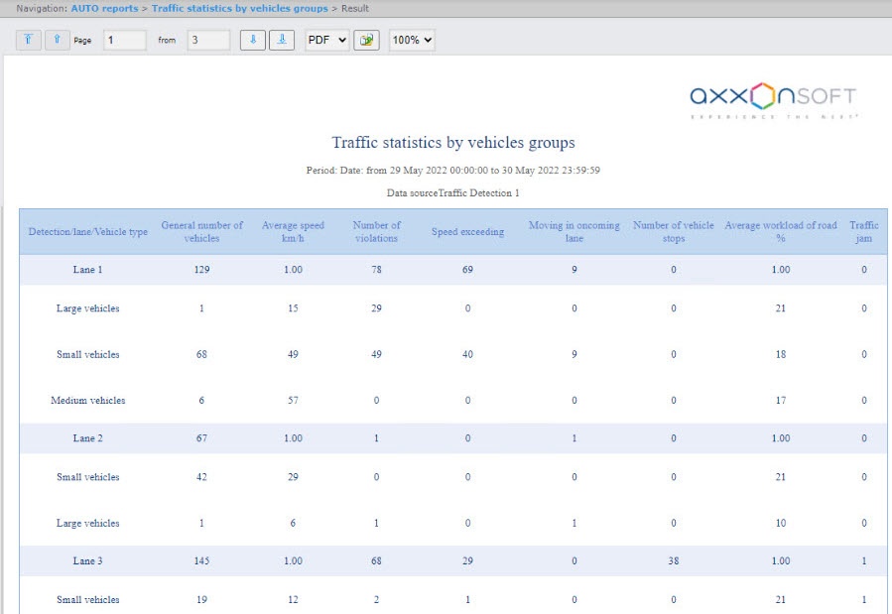Open the PDF export format dropdown
Image resolution: width=892 pixels, height=614 pixels.
[x=326, y=41]
